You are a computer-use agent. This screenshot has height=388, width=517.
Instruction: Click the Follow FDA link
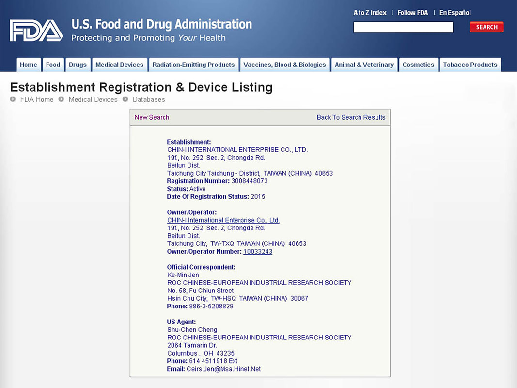tap(413, 13)
